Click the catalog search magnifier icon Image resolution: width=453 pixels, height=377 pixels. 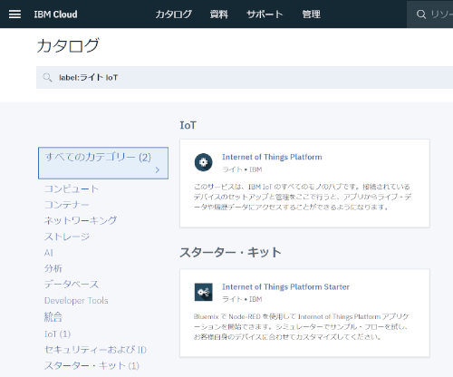pos(47,78)
